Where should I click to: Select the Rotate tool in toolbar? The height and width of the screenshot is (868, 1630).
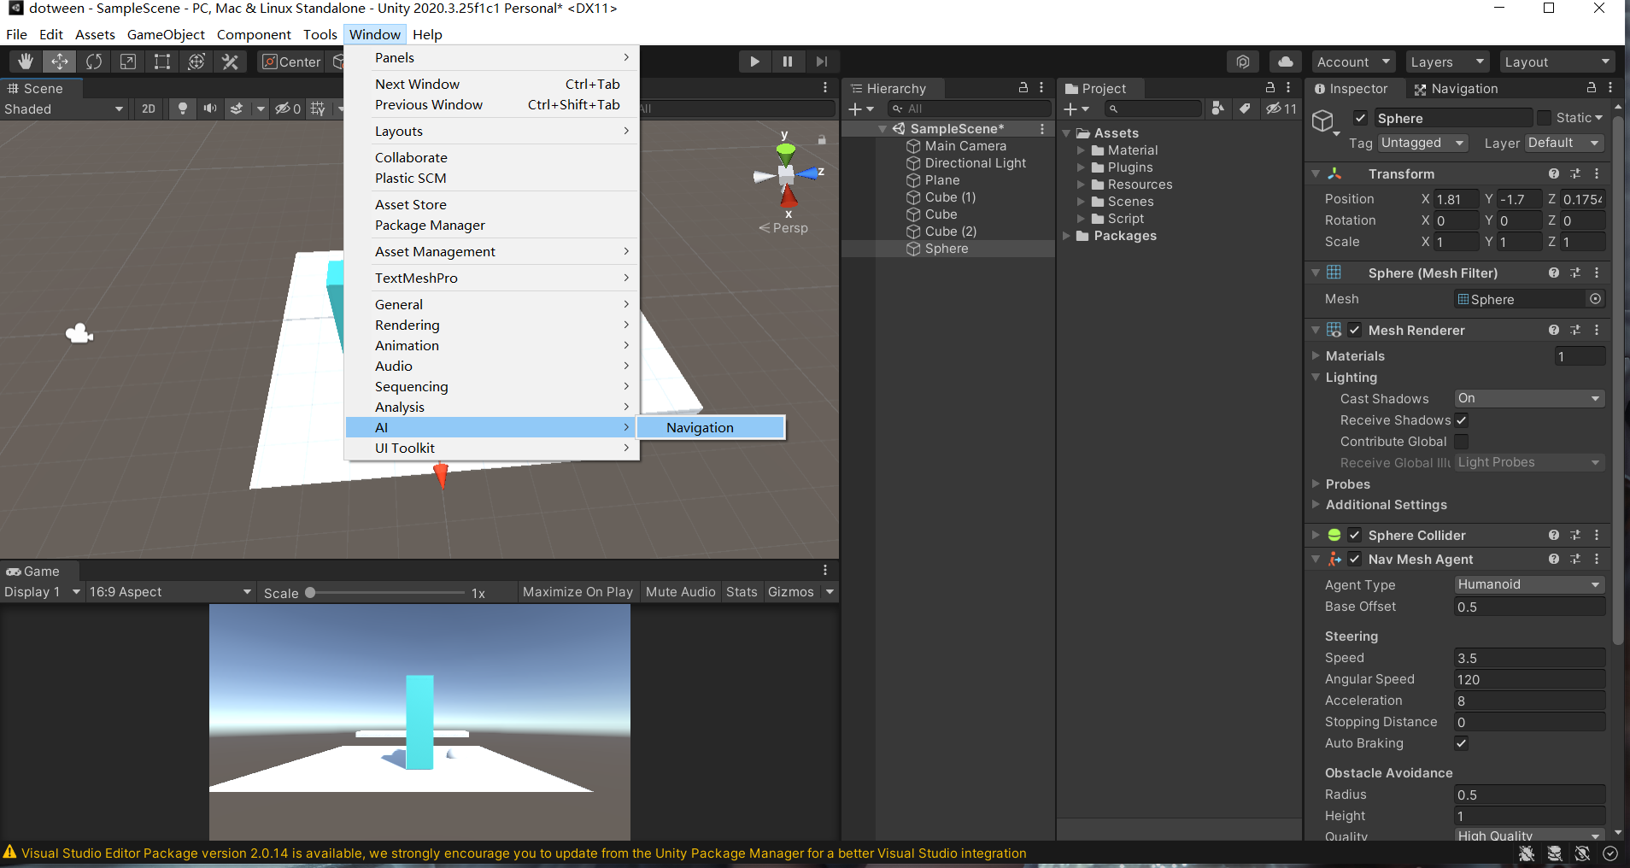tap(94, 62)
